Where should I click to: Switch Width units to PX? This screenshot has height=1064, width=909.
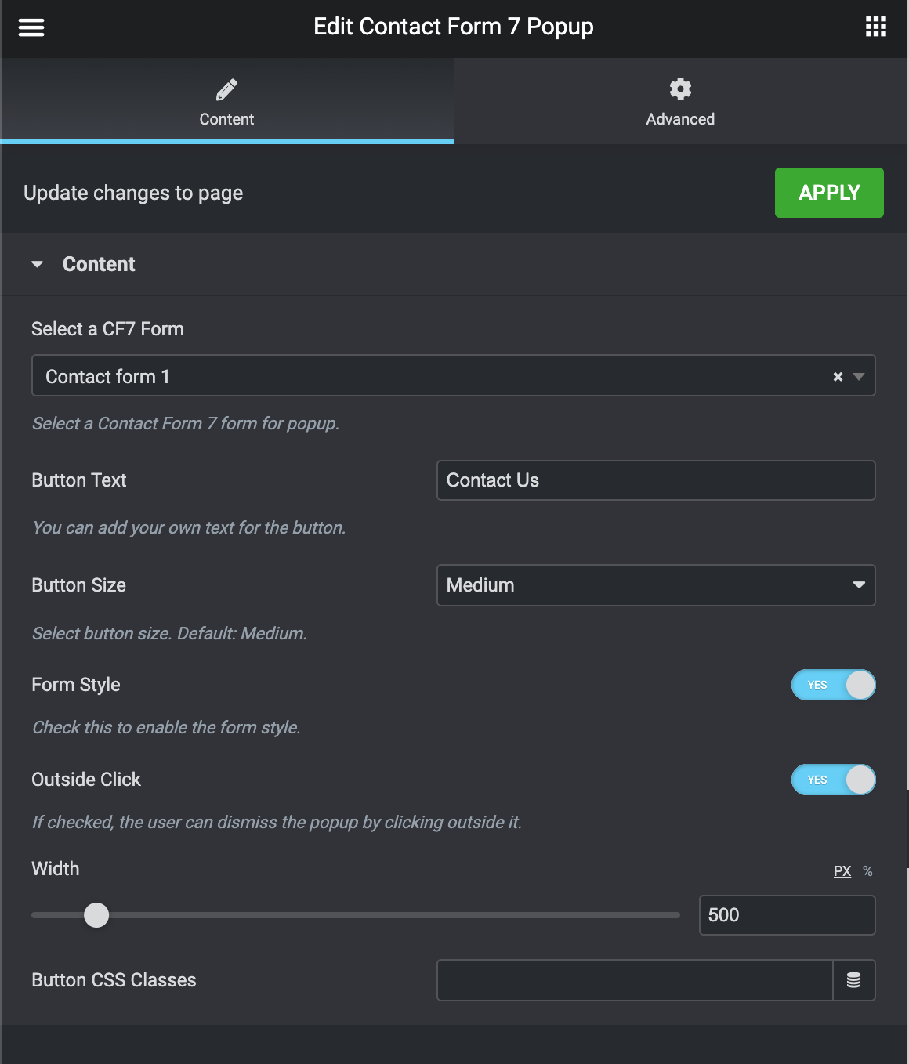(x=842, y=870)
